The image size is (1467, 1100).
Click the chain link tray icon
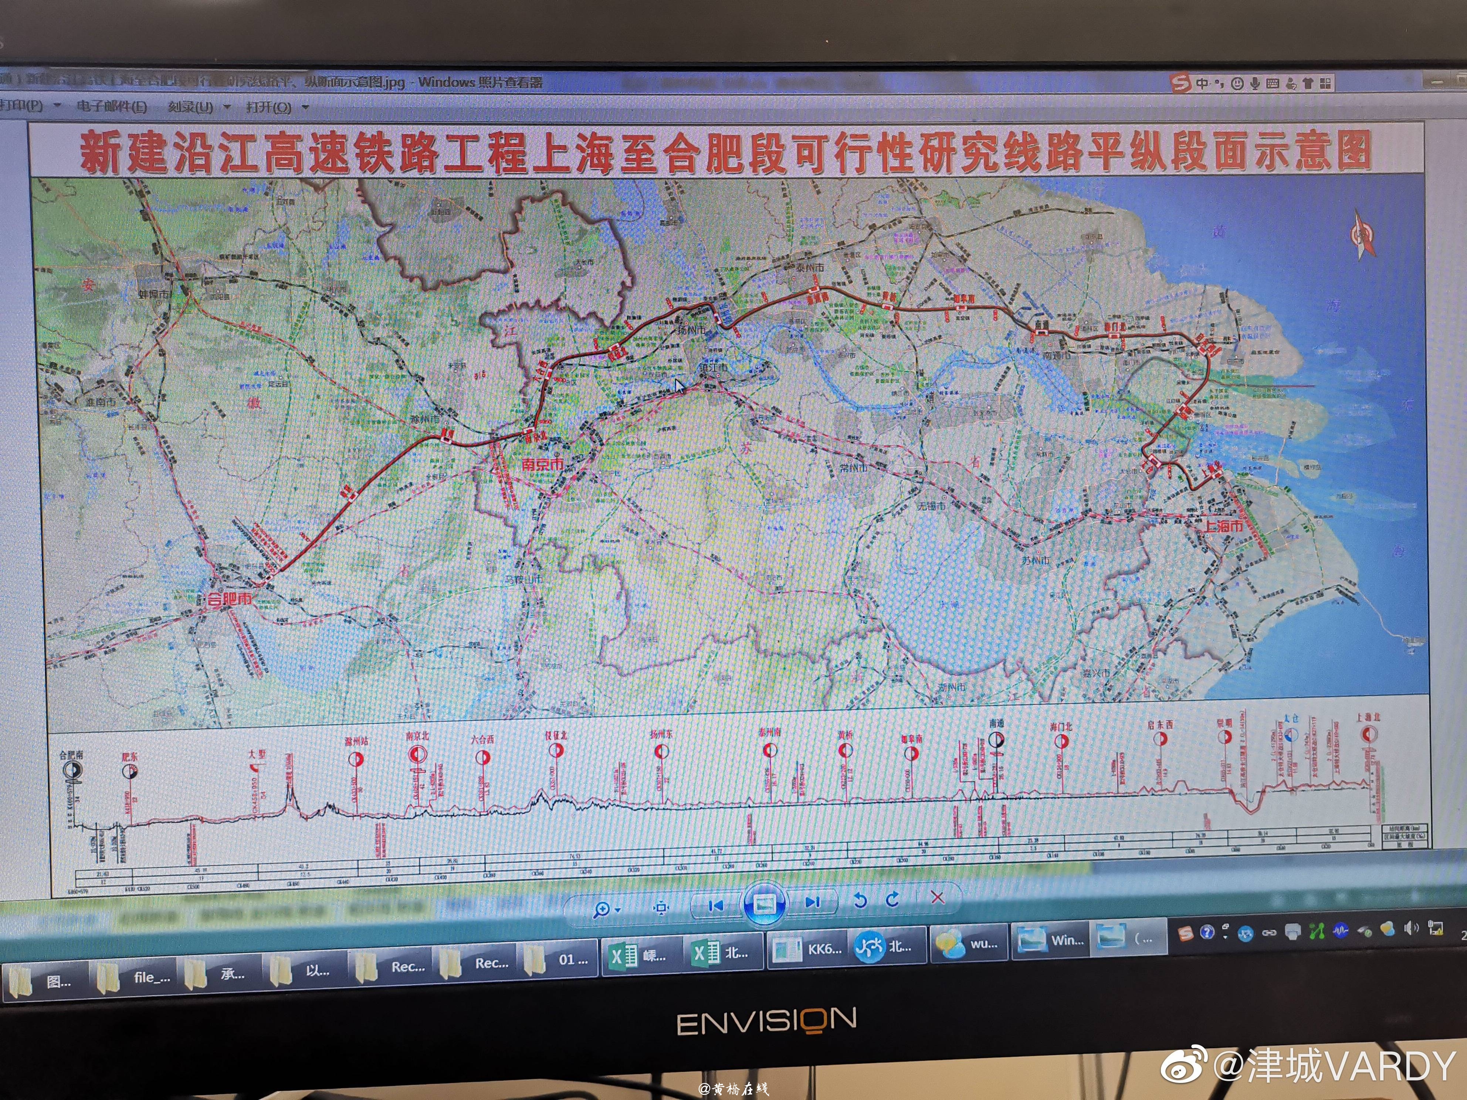tap(1269, 932)
